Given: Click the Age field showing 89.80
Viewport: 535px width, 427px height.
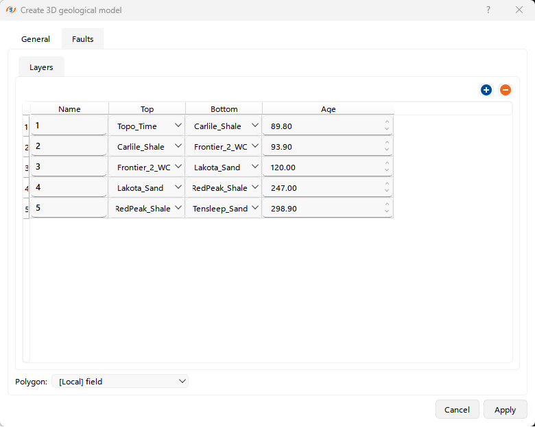Looking at the screenshot, I should 322,126.
